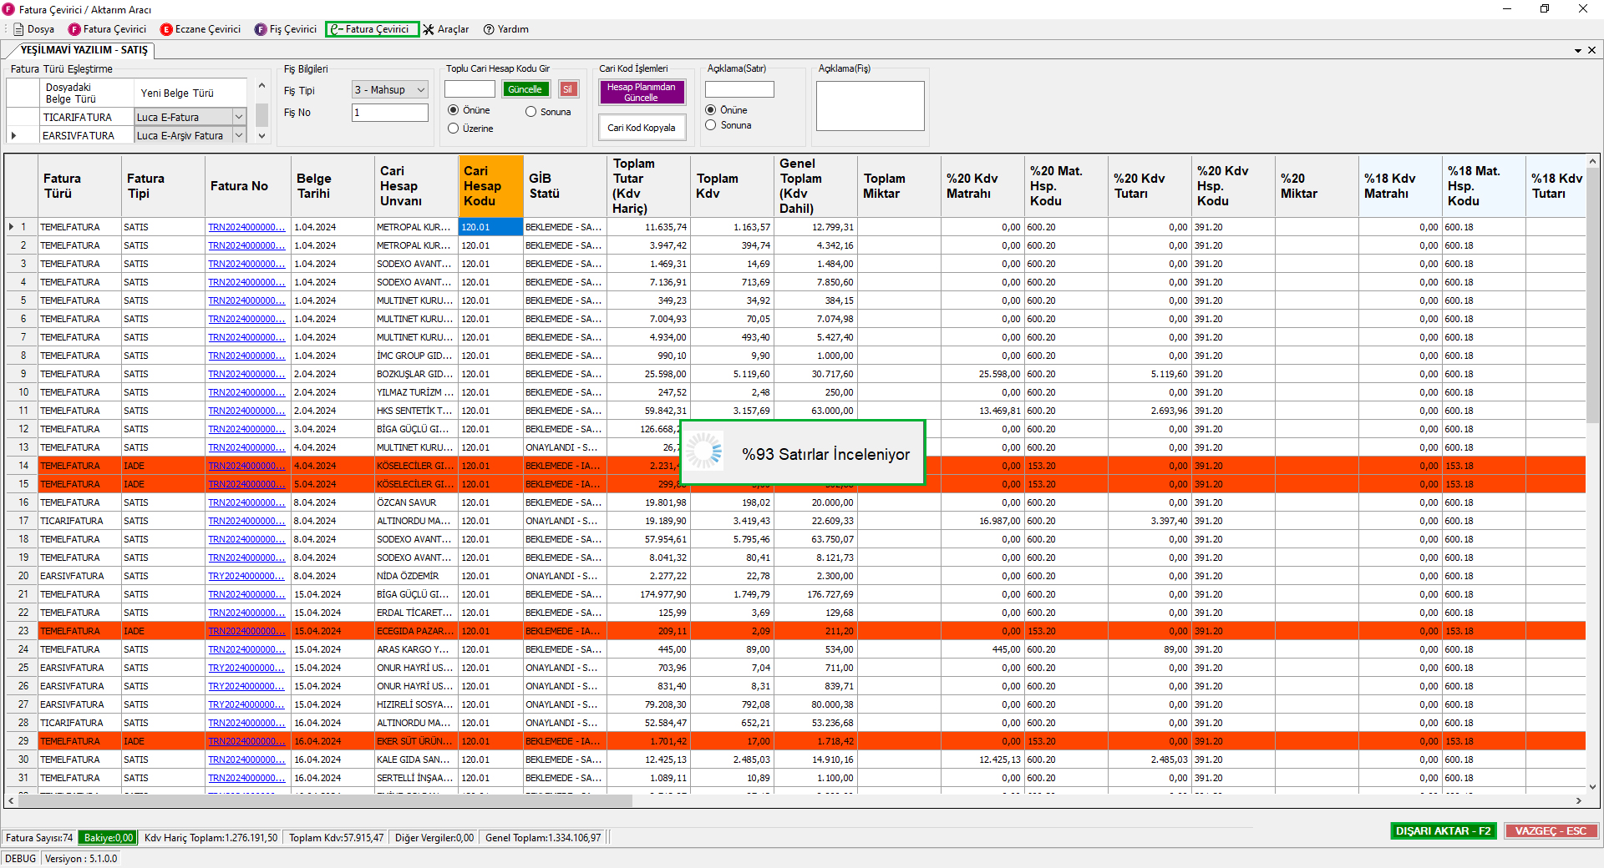Click the VAZGEÇ - ESC button
Image resolution: width=1604 pixels, height=868 pixels.
pyautogui.click(x=1551, y=831)
